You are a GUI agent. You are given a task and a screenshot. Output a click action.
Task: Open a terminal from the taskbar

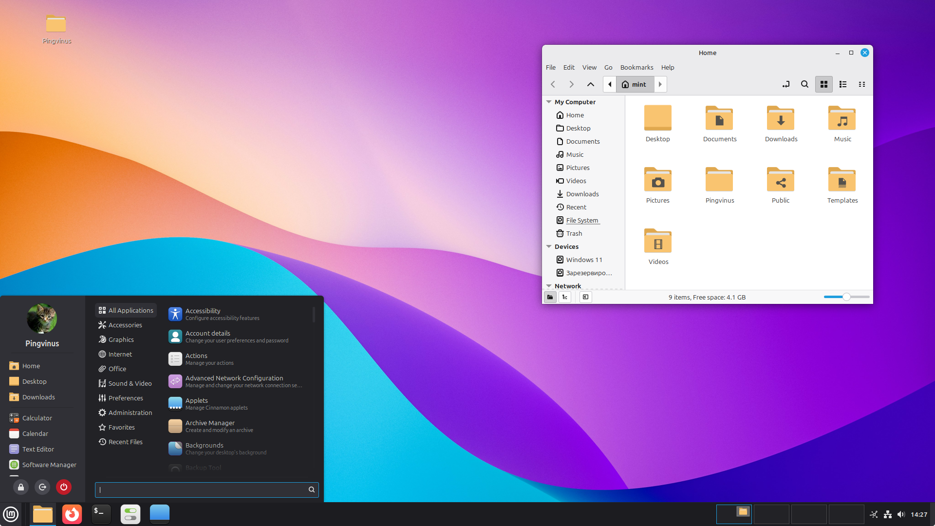pos(101,514)
